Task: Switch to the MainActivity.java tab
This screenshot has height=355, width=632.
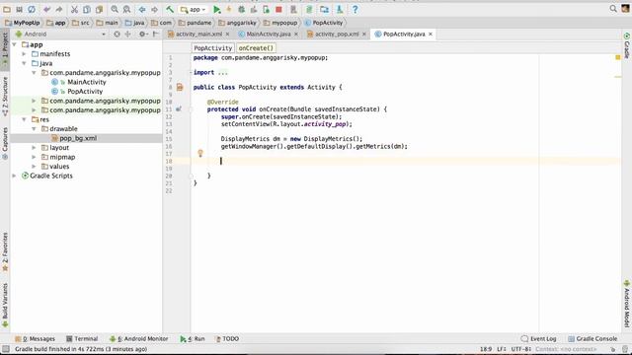Action: pos(268,35)
